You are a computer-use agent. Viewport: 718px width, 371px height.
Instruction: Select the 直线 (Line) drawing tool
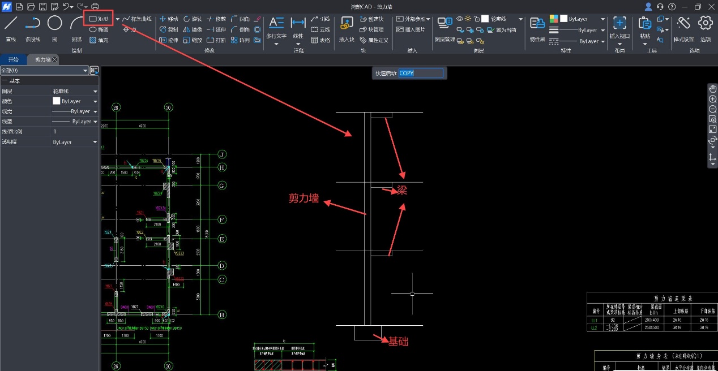click(x=11, y=27)
